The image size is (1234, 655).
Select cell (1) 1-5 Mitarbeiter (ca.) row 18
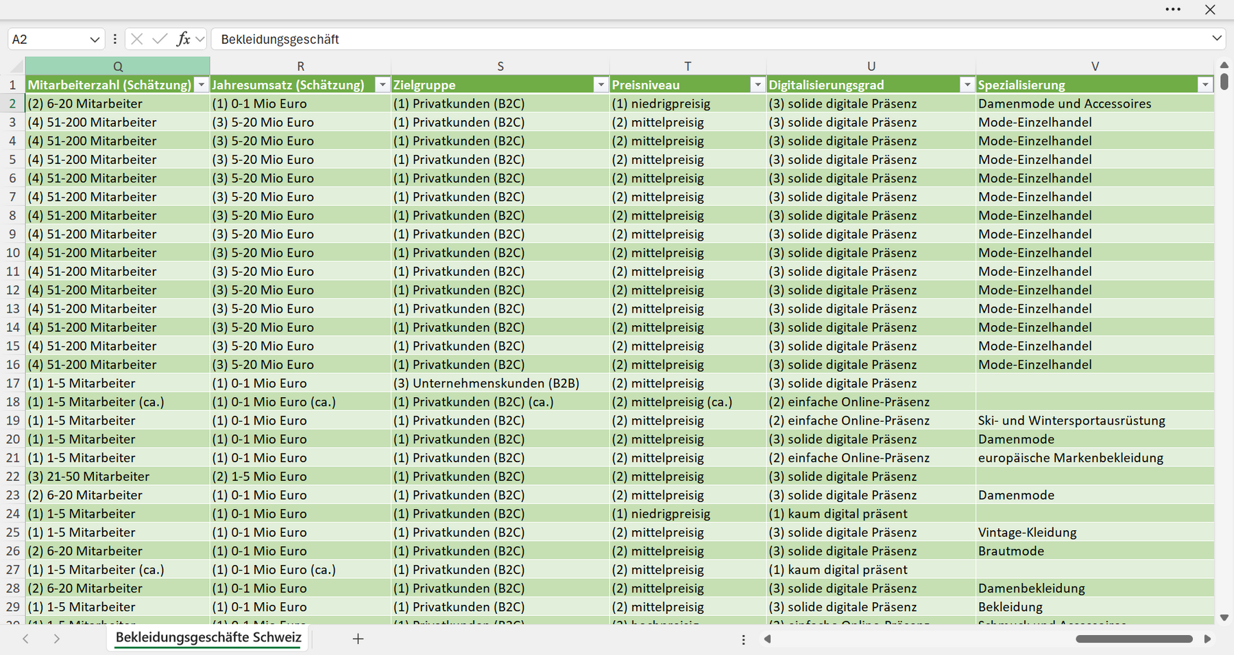click(118, 402)
